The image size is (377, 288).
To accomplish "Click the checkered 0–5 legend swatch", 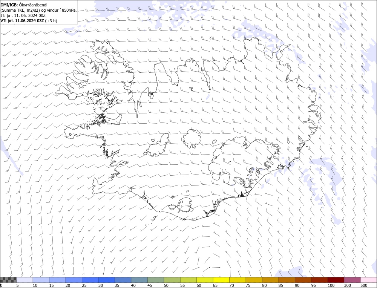I will (8, 280).
